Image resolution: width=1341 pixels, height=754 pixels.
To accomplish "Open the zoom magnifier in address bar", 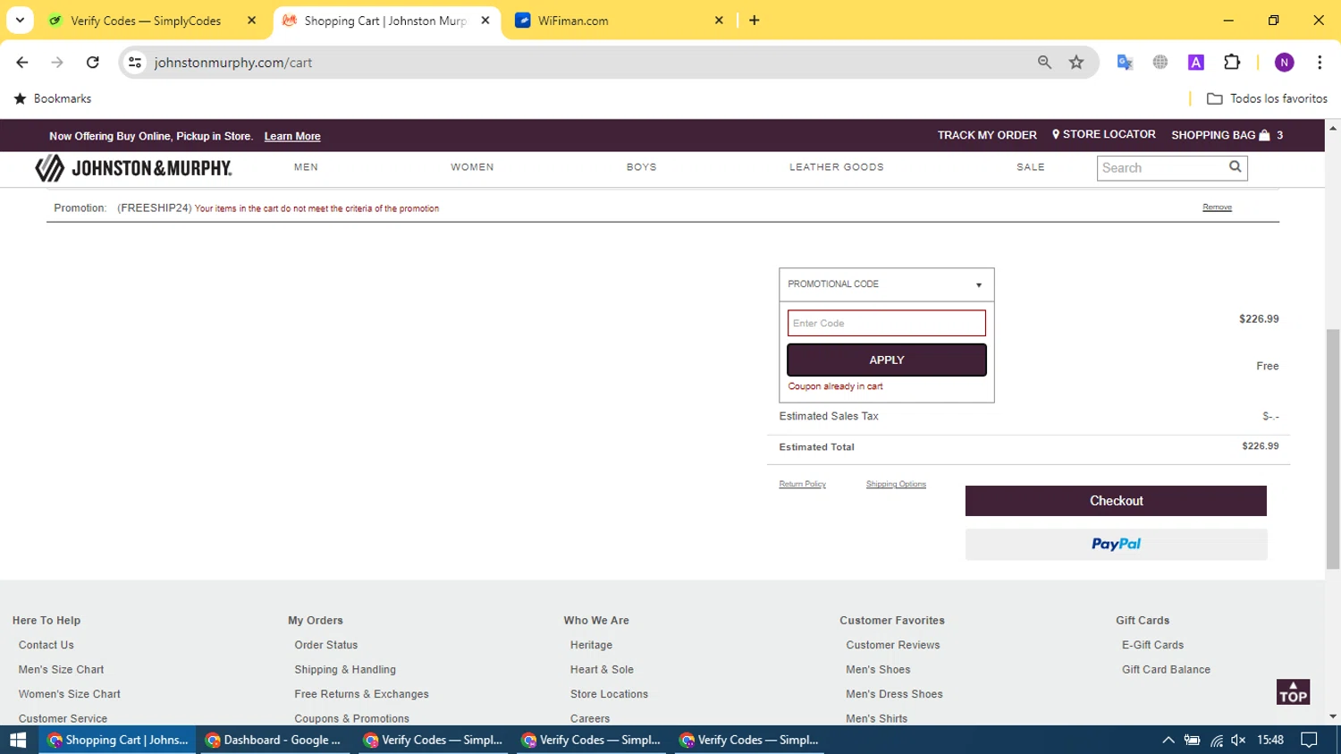I will 1044,63.
